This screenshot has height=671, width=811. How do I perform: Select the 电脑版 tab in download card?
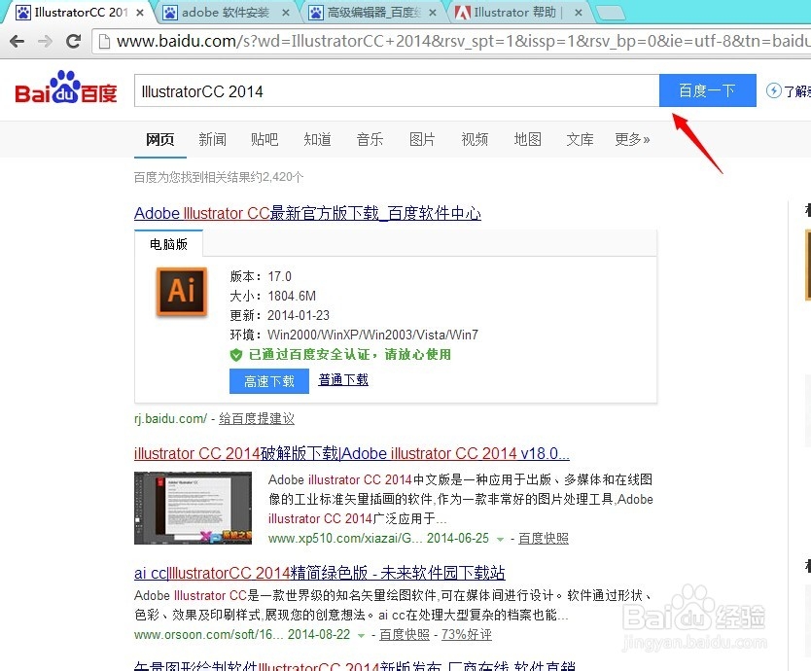pos(168,244)
